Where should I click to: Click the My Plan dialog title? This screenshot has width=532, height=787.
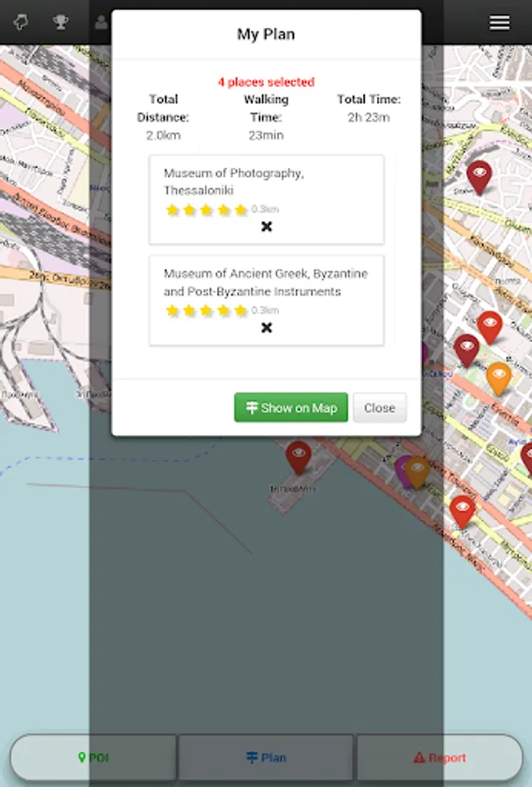pyautogui.click(x=266, y=34)
